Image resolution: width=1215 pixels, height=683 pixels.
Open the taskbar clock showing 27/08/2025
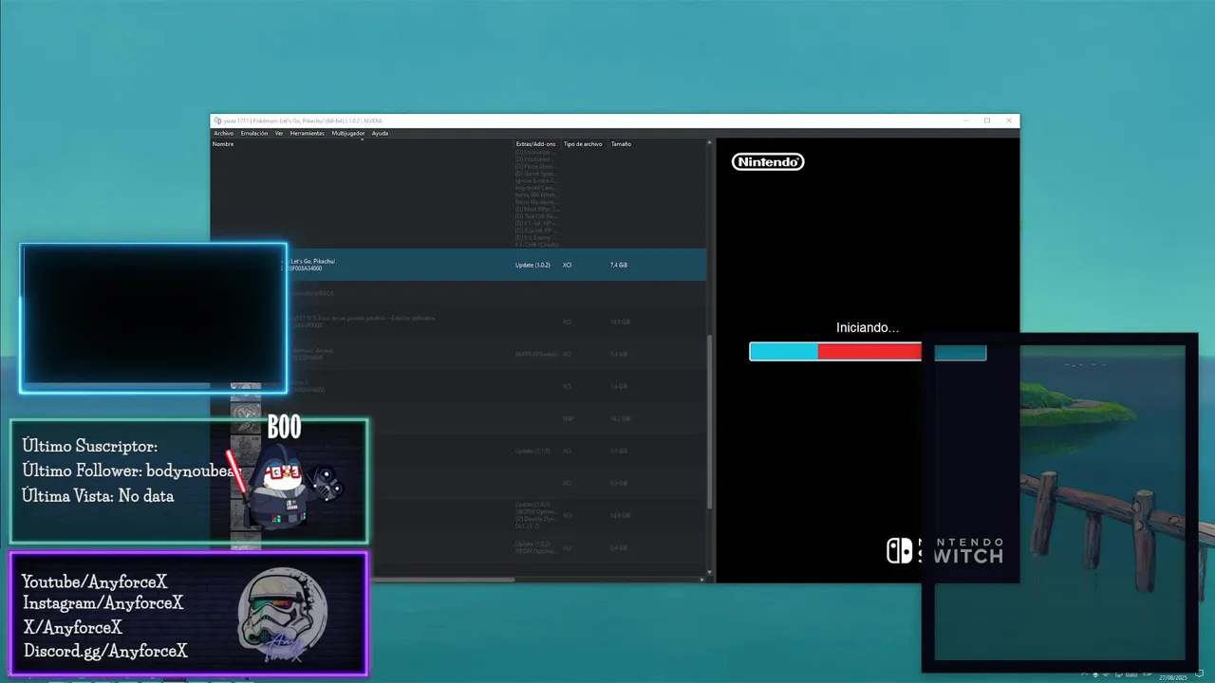pyautogui.click(x=1173, y=677)
